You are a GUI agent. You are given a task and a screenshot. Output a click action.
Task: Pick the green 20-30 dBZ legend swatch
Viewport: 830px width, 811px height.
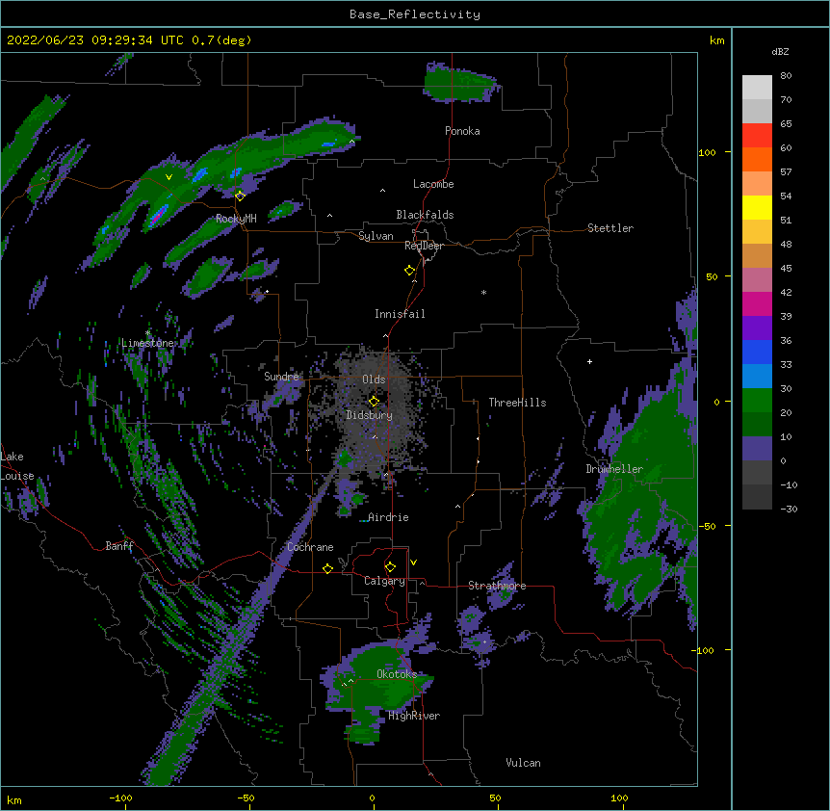757,401
